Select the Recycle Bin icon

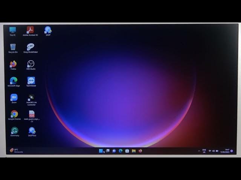pos(13,48)
